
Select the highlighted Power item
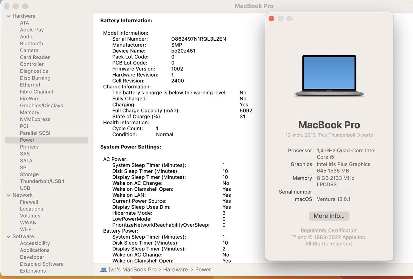46,140
